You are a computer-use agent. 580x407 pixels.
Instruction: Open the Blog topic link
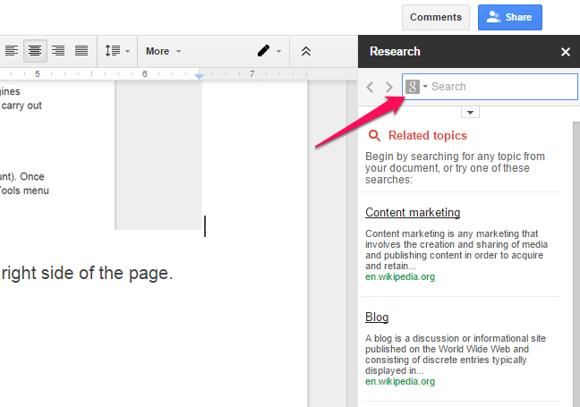point(377,317)
